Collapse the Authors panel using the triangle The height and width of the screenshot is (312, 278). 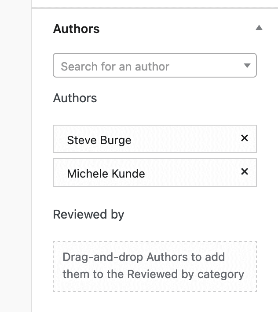coord(259,28)
